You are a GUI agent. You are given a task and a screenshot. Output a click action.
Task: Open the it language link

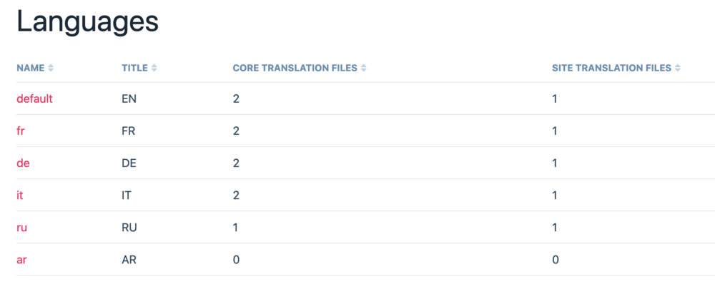click(20, 196)
